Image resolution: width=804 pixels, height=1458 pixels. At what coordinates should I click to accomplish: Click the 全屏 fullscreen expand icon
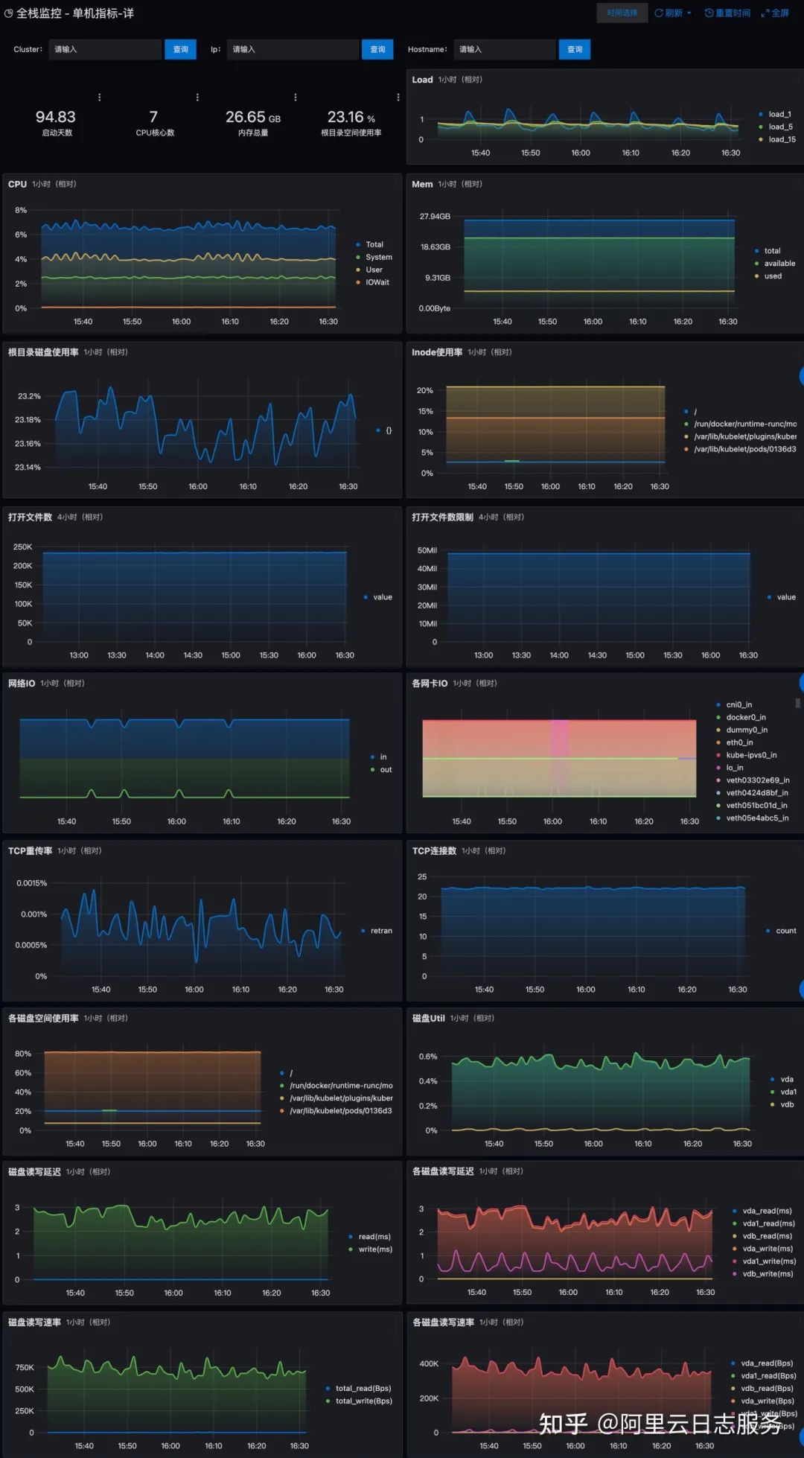point(765,13)
